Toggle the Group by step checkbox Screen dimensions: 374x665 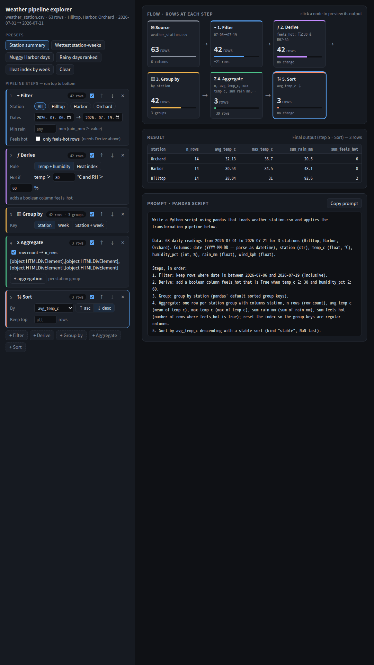[92, 214]
